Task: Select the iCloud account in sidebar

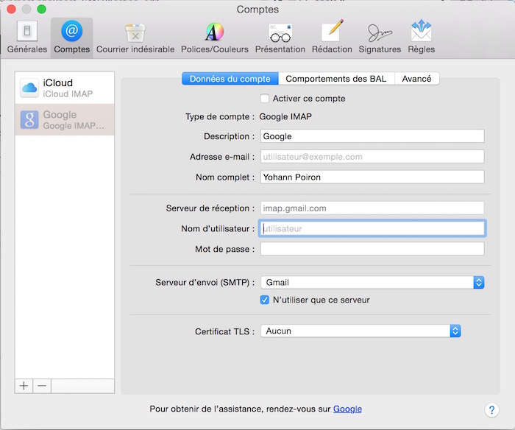Action: (x=65, y=88)
